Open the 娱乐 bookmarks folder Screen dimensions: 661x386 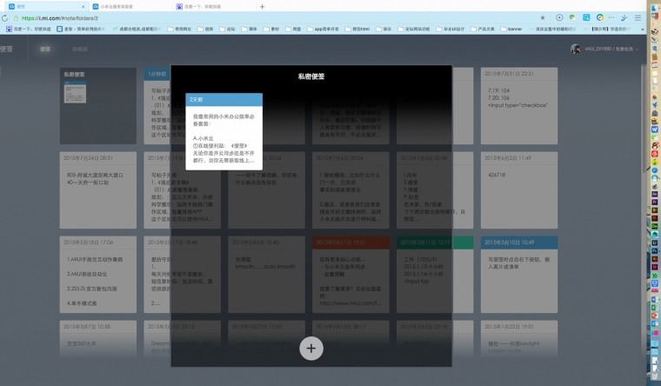point(384,29)
